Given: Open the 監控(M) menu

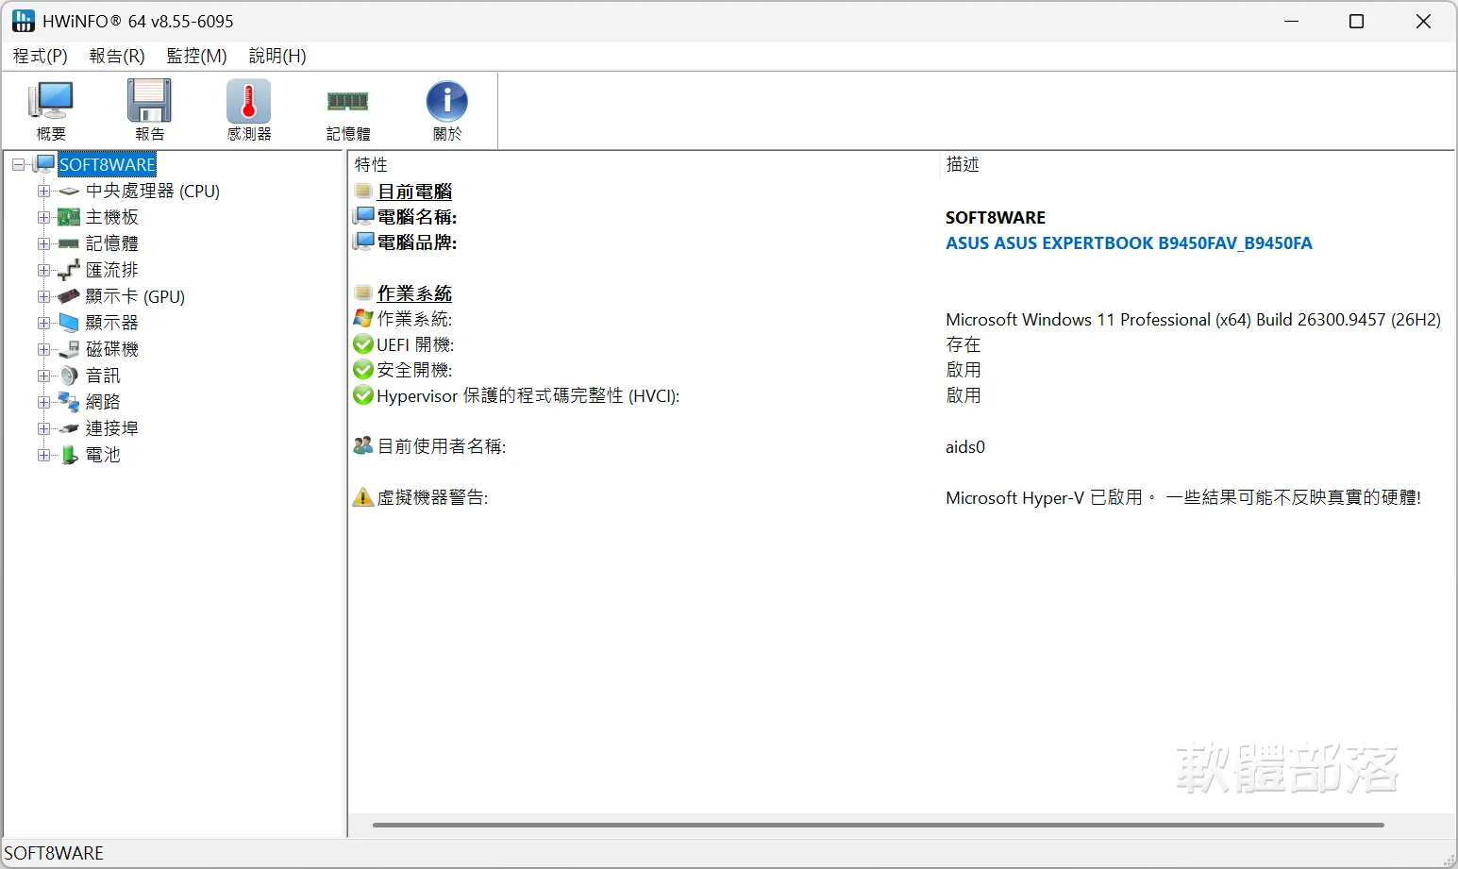Looking at the screenshot, I should 197,56.
